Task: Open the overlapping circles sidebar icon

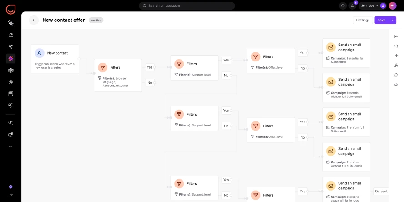Action: tap(10, 82)
